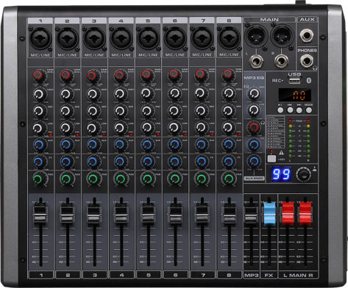
Task: Click the channel 7 green PAN knob
Action: pos(202,179)
